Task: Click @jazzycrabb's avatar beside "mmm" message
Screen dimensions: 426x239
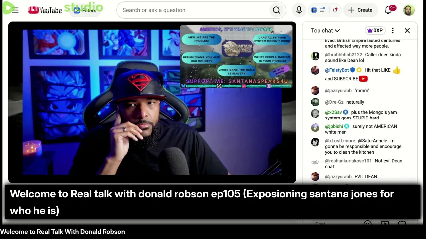Action: tap(315, 91)
